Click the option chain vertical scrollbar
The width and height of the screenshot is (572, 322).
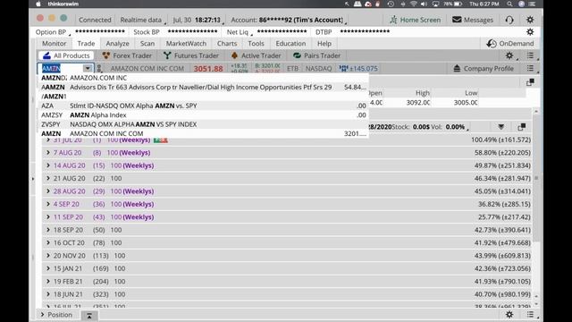click(x=536, y=177)
